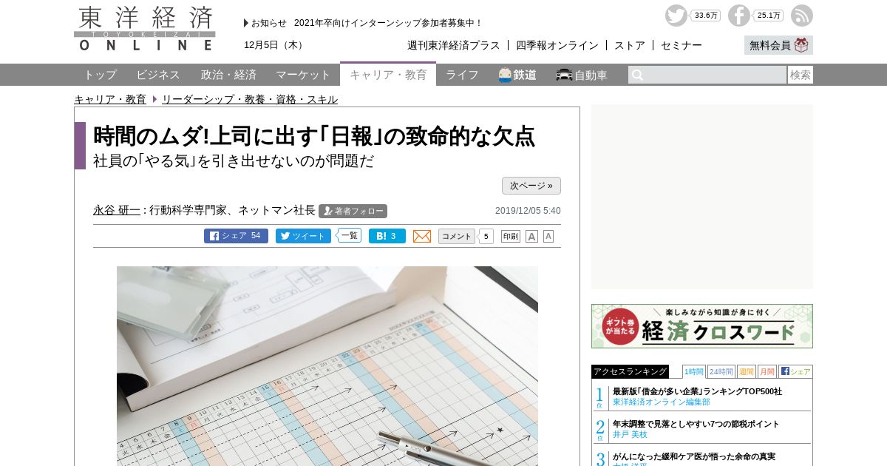The height and width of the screenshot is (466, 887).
Task: Open the Facebook icon in header
Action: pos(738,16)
